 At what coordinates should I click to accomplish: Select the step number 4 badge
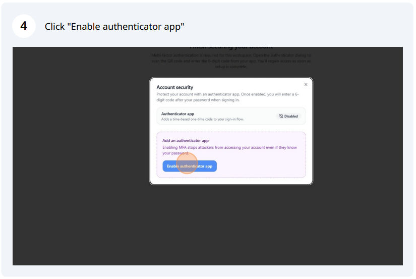(24, 26)
